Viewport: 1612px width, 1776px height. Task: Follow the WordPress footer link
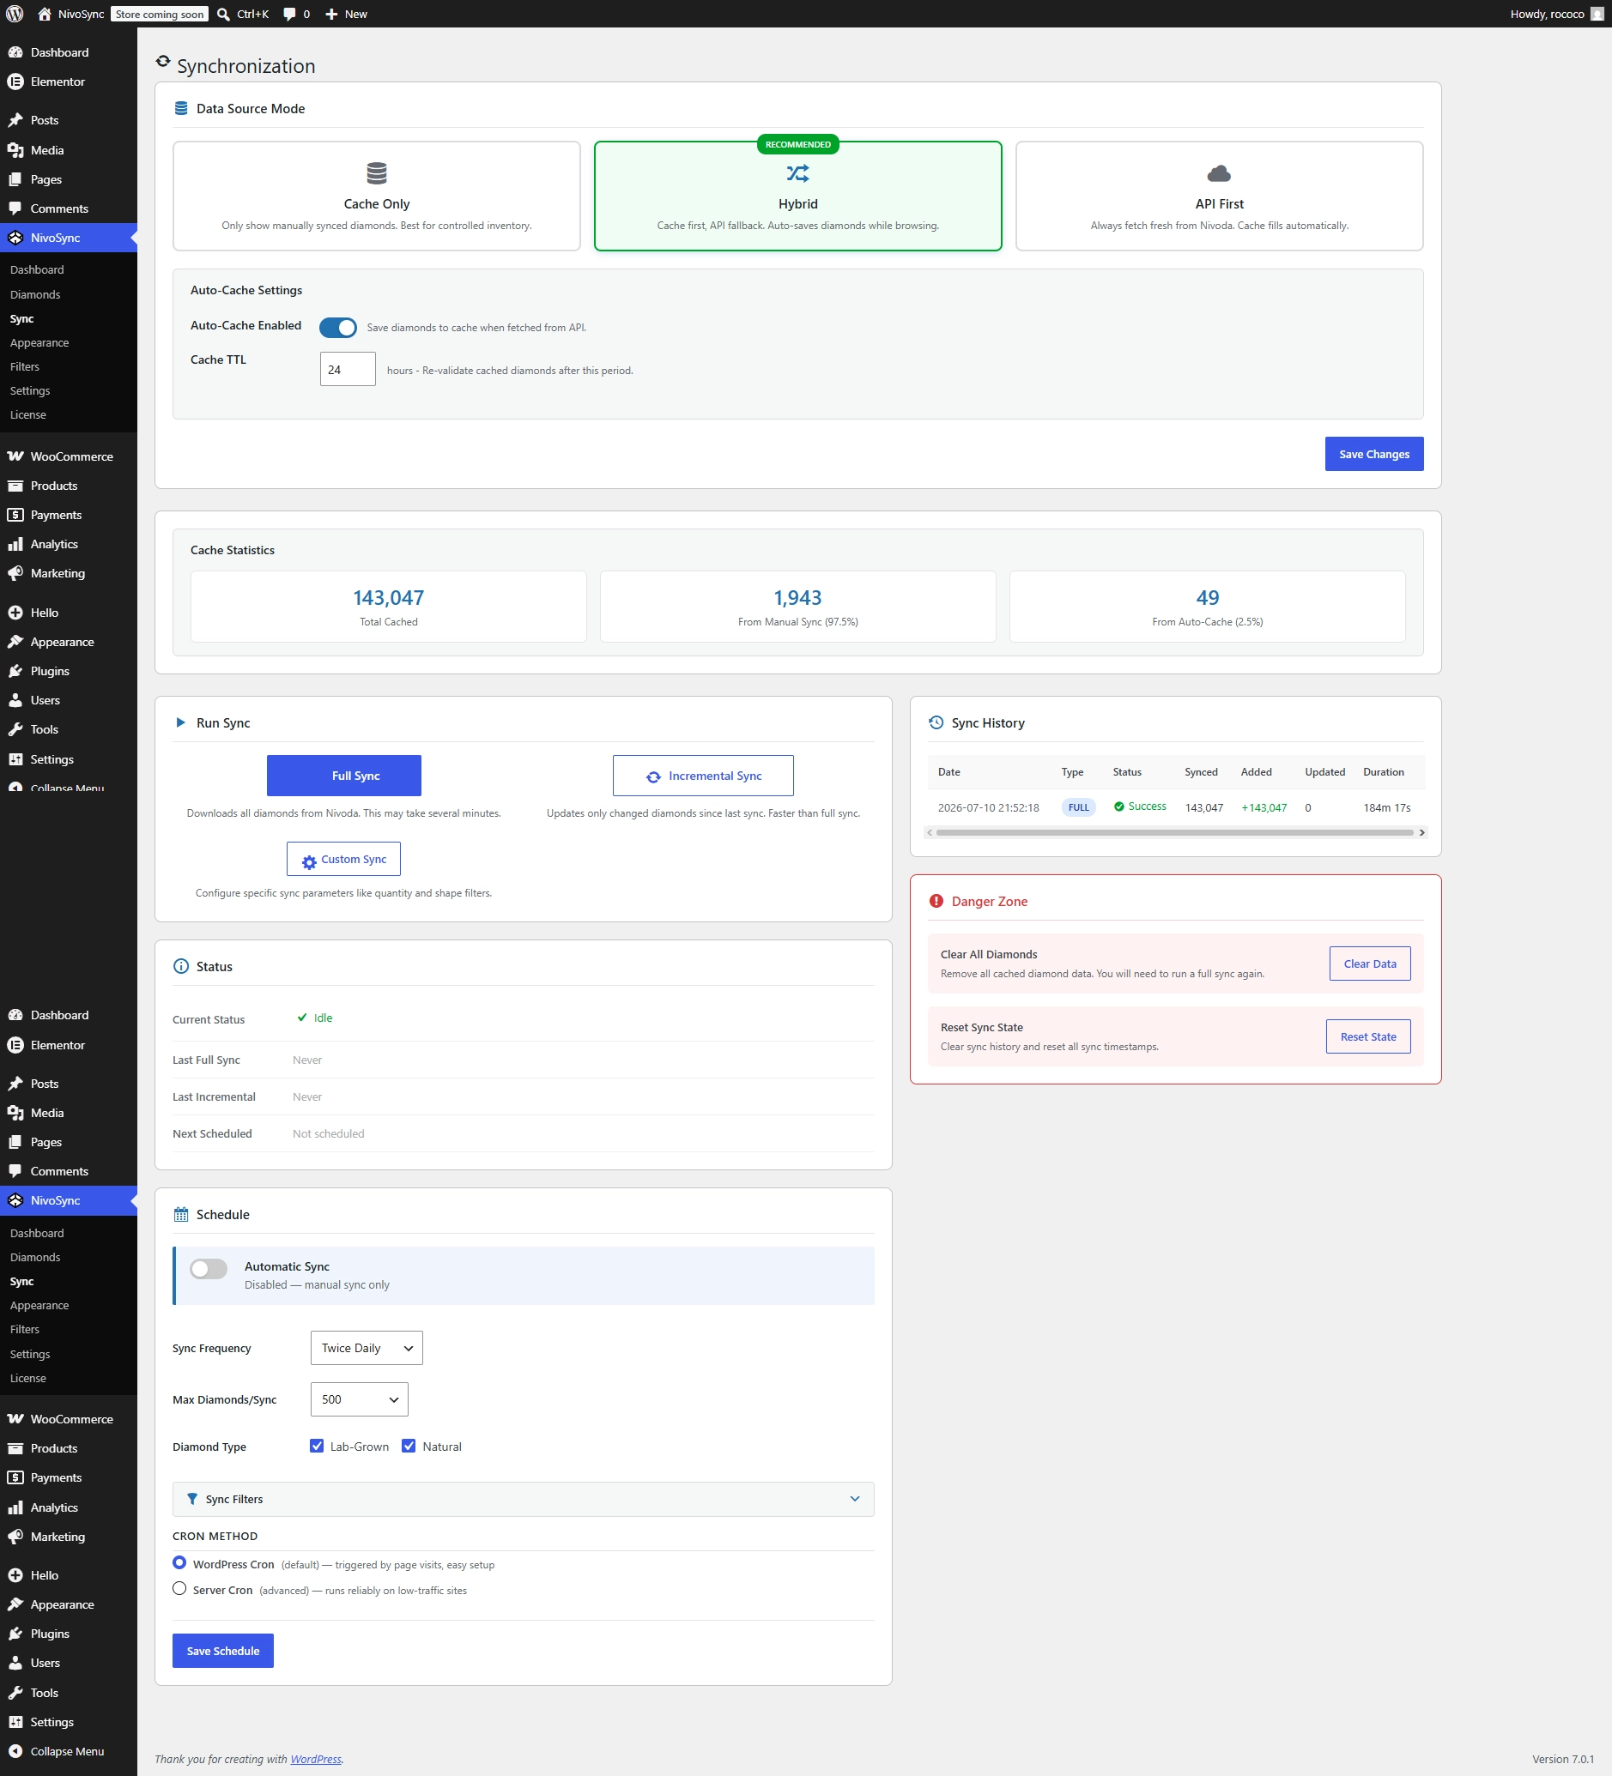click(316, 1759)
